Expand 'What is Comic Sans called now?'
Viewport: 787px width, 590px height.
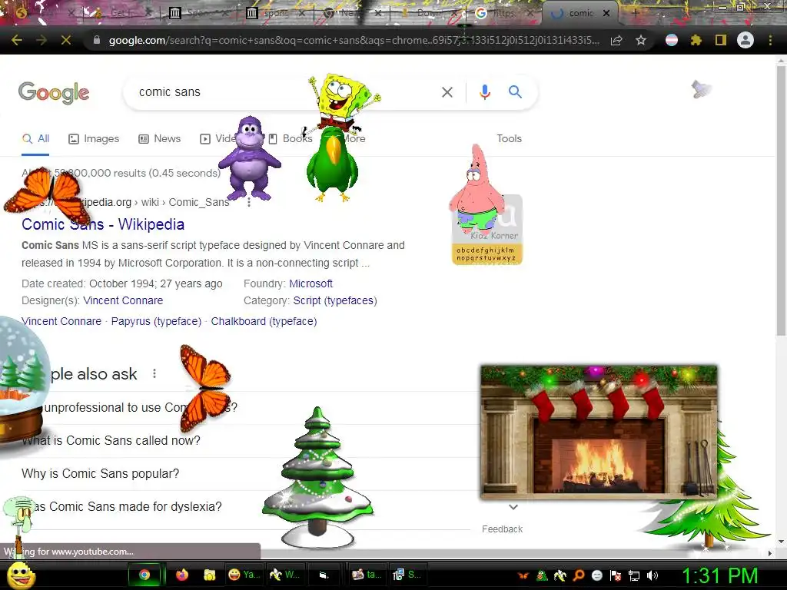point(246,440)
